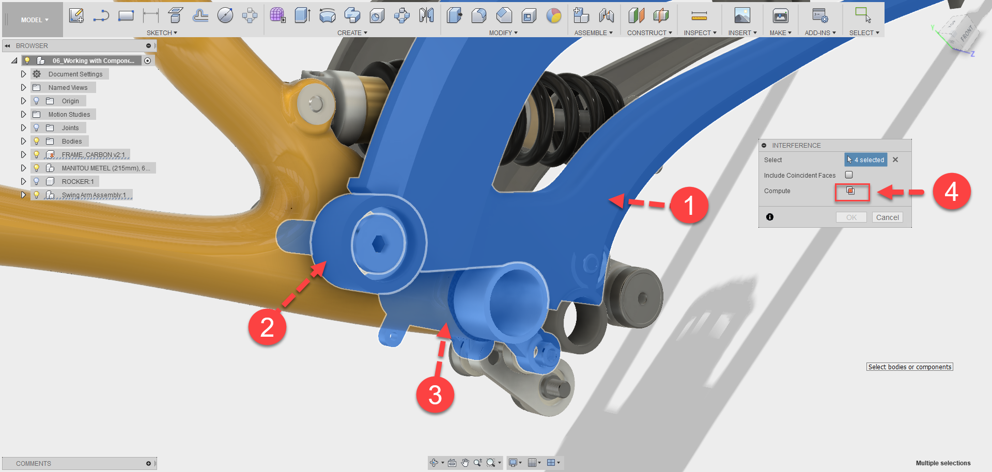Select the Pan tool in navigation bar

pyautogui.click(x=464, y=463)
